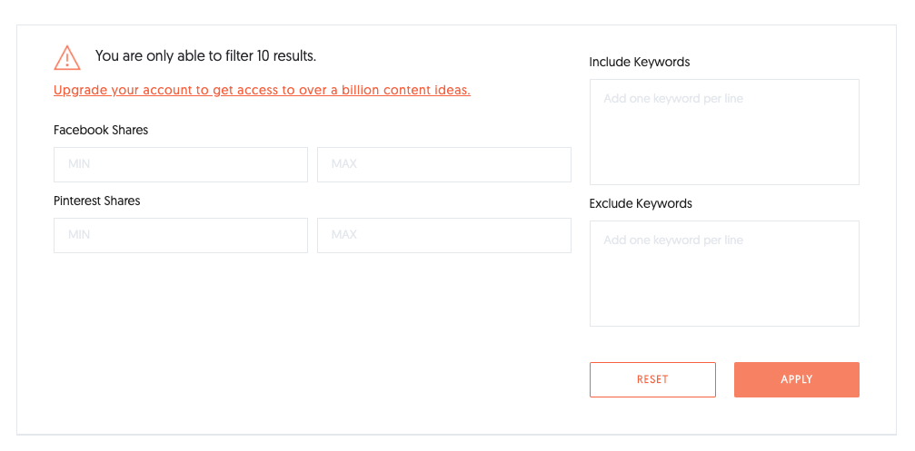915x451 pixels.
Task: Click the 'filter 10 results' warning message
Action: click(205, 56)
